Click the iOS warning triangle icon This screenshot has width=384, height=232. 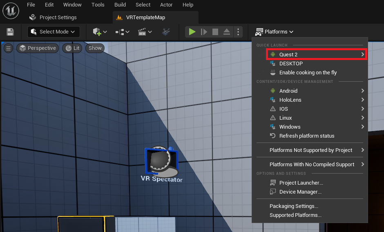tap(273, 109)
